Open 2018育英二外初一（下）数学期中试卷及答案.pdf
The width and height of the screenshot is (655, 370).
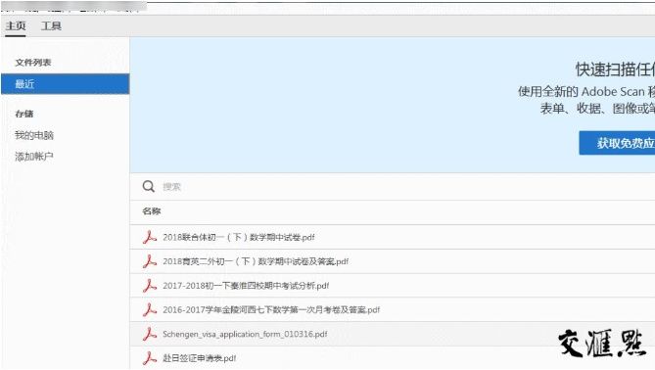pos(256,261)
